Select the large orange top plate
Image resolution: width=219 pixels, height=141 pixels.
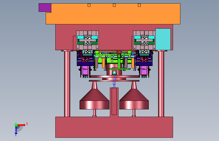click(113, 14)
